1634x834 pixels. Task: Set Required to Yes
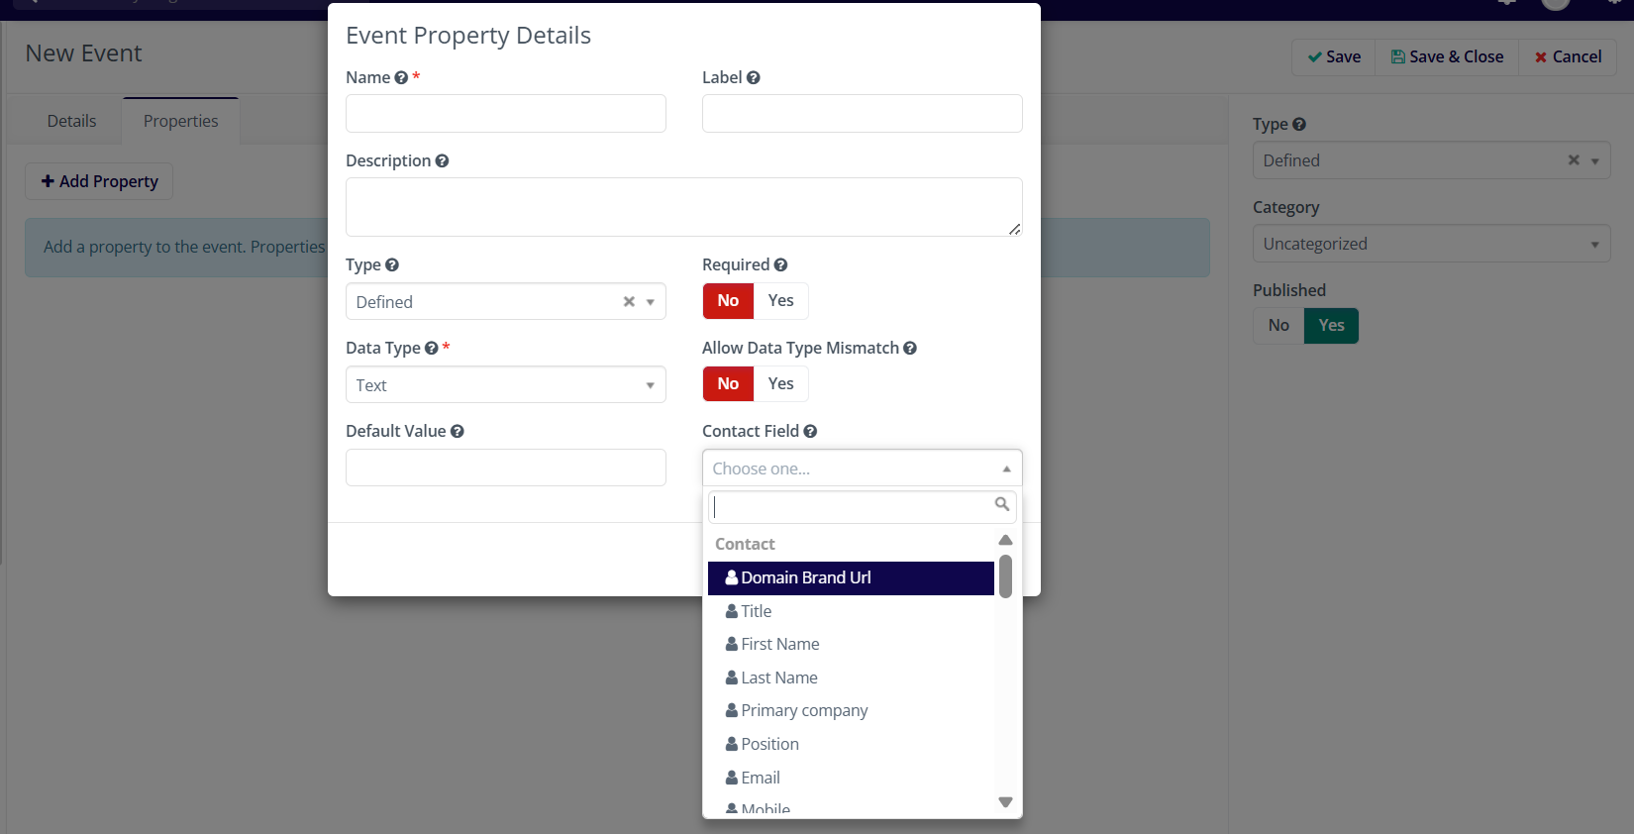(x=780, y=301)
